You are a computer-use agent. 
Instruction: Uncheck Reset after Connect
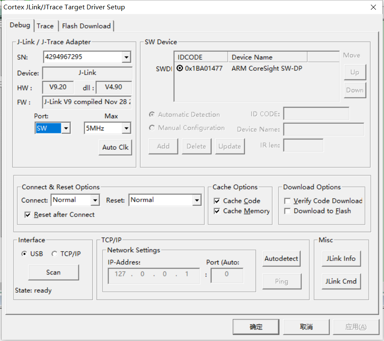click(27, 215)
